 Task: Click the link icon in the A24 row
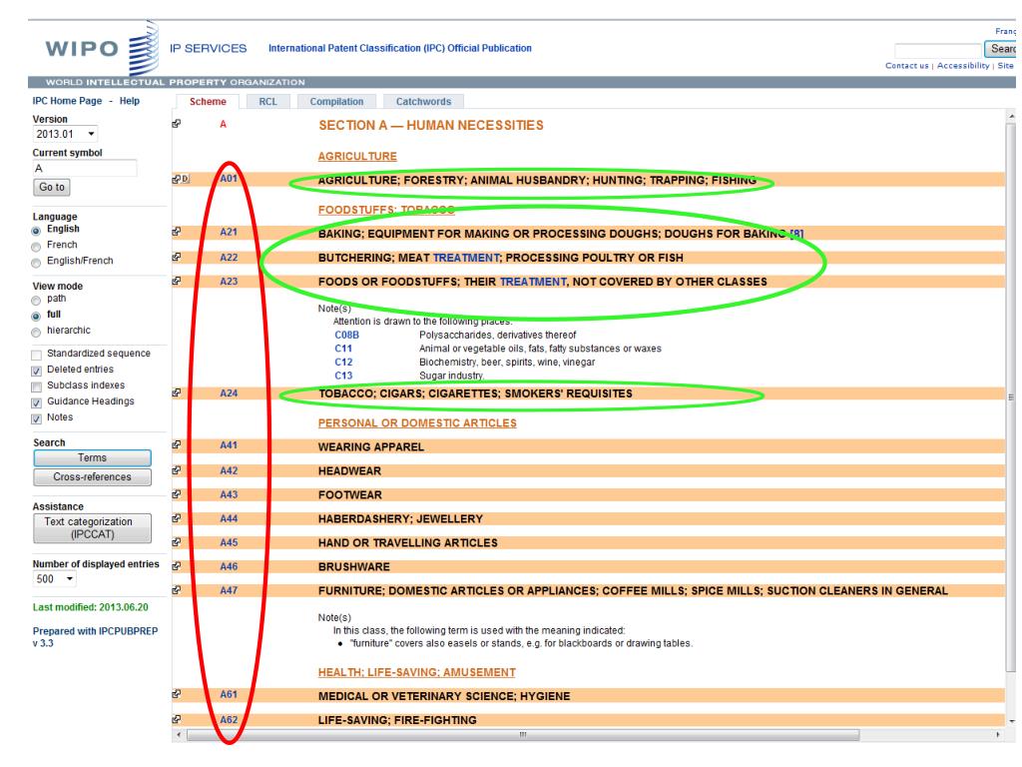(x=176, y=392)
